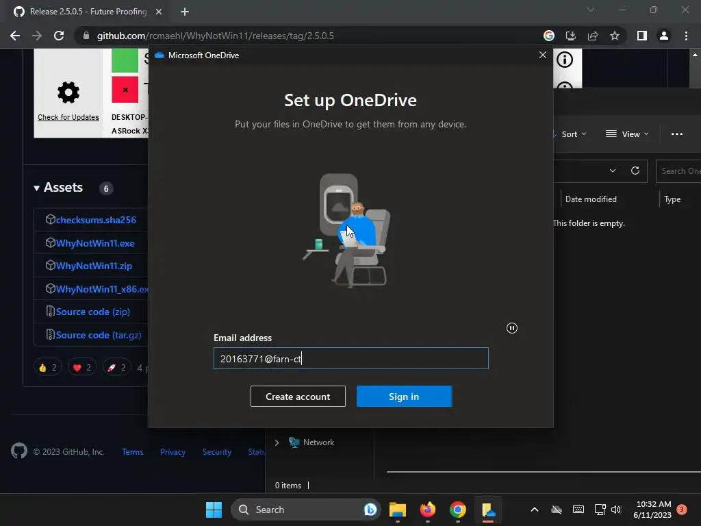The width and height of the screenshot is (701, 526).
Task: Expand Network in File Explorer tree
Action: coord(277,442)
